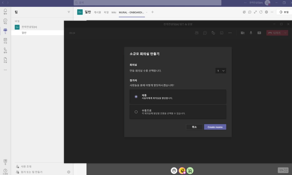This screenshot has height=175, width=292.
Task: Open meeting chat conversation
Action: pyautogui.click(x=205, y=33)
